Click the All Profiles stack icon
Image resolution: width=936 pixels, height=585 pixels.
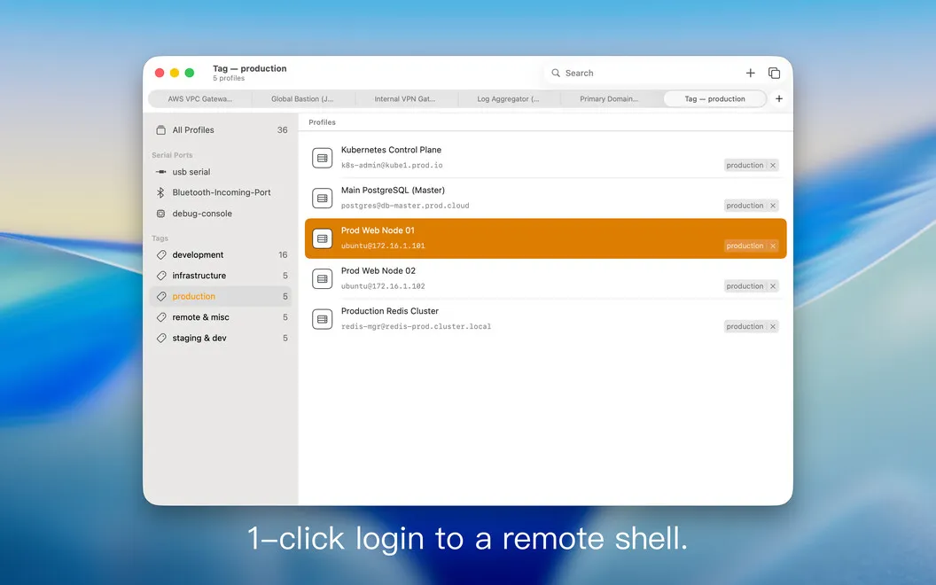tap(160, 129)
